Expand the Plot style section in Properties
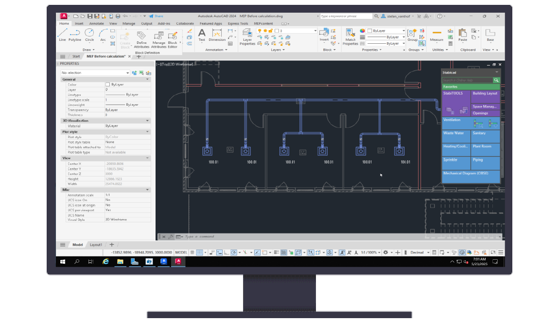This screenshot has height=323, width=559. pyautogui.click(x=147, y=131)
